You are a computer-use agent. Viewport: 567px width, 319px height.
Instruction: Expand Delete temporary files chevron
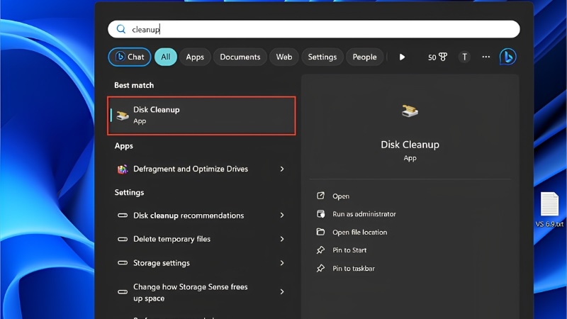(282, 239)
